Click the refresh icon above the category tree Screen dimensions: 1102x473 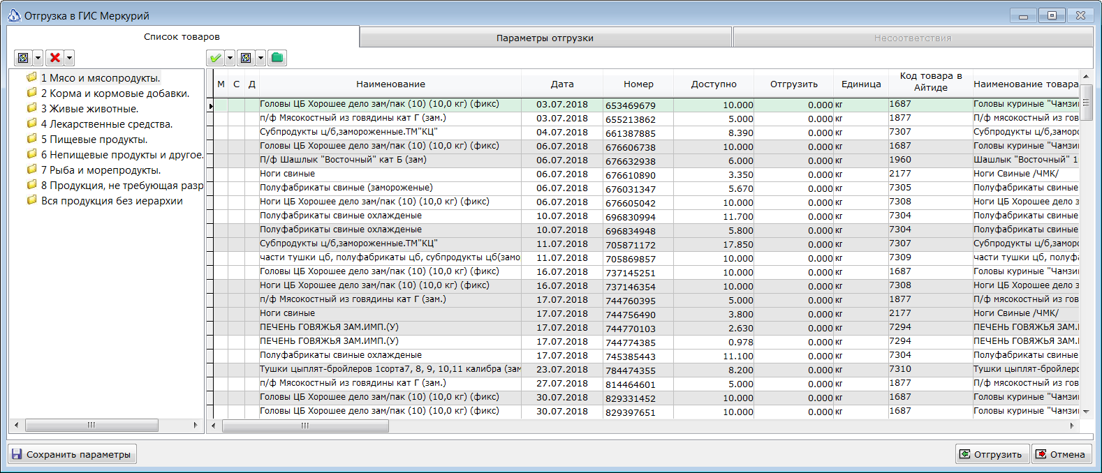23,58
